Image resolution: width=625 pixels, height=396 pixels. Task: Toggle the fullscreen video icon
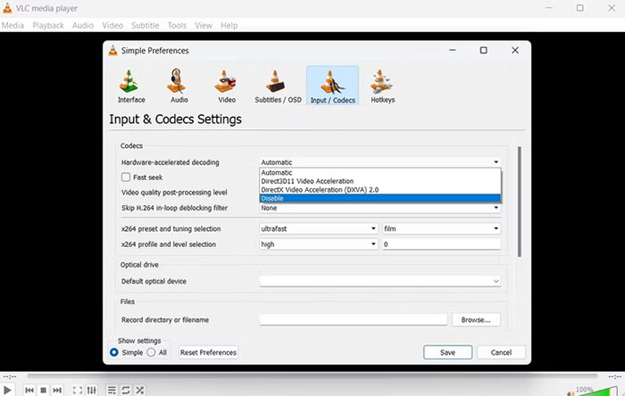(78, 390)
